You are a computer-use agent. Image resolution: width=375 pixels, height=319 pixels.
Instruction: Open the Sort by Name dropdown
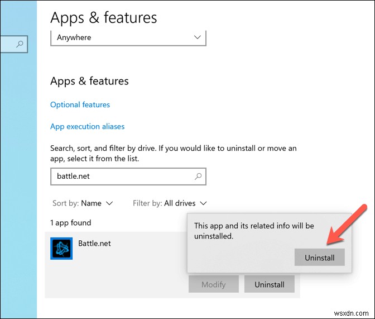click(83, 203)
